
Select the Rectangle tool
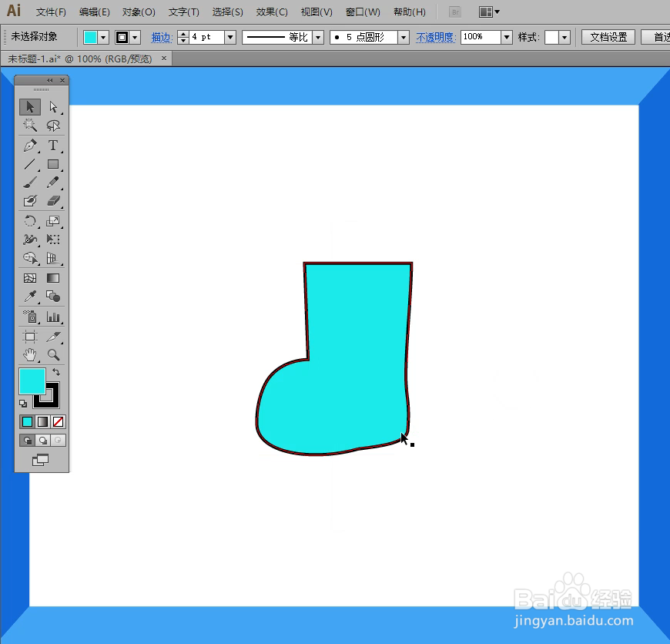tap(53, 164)
